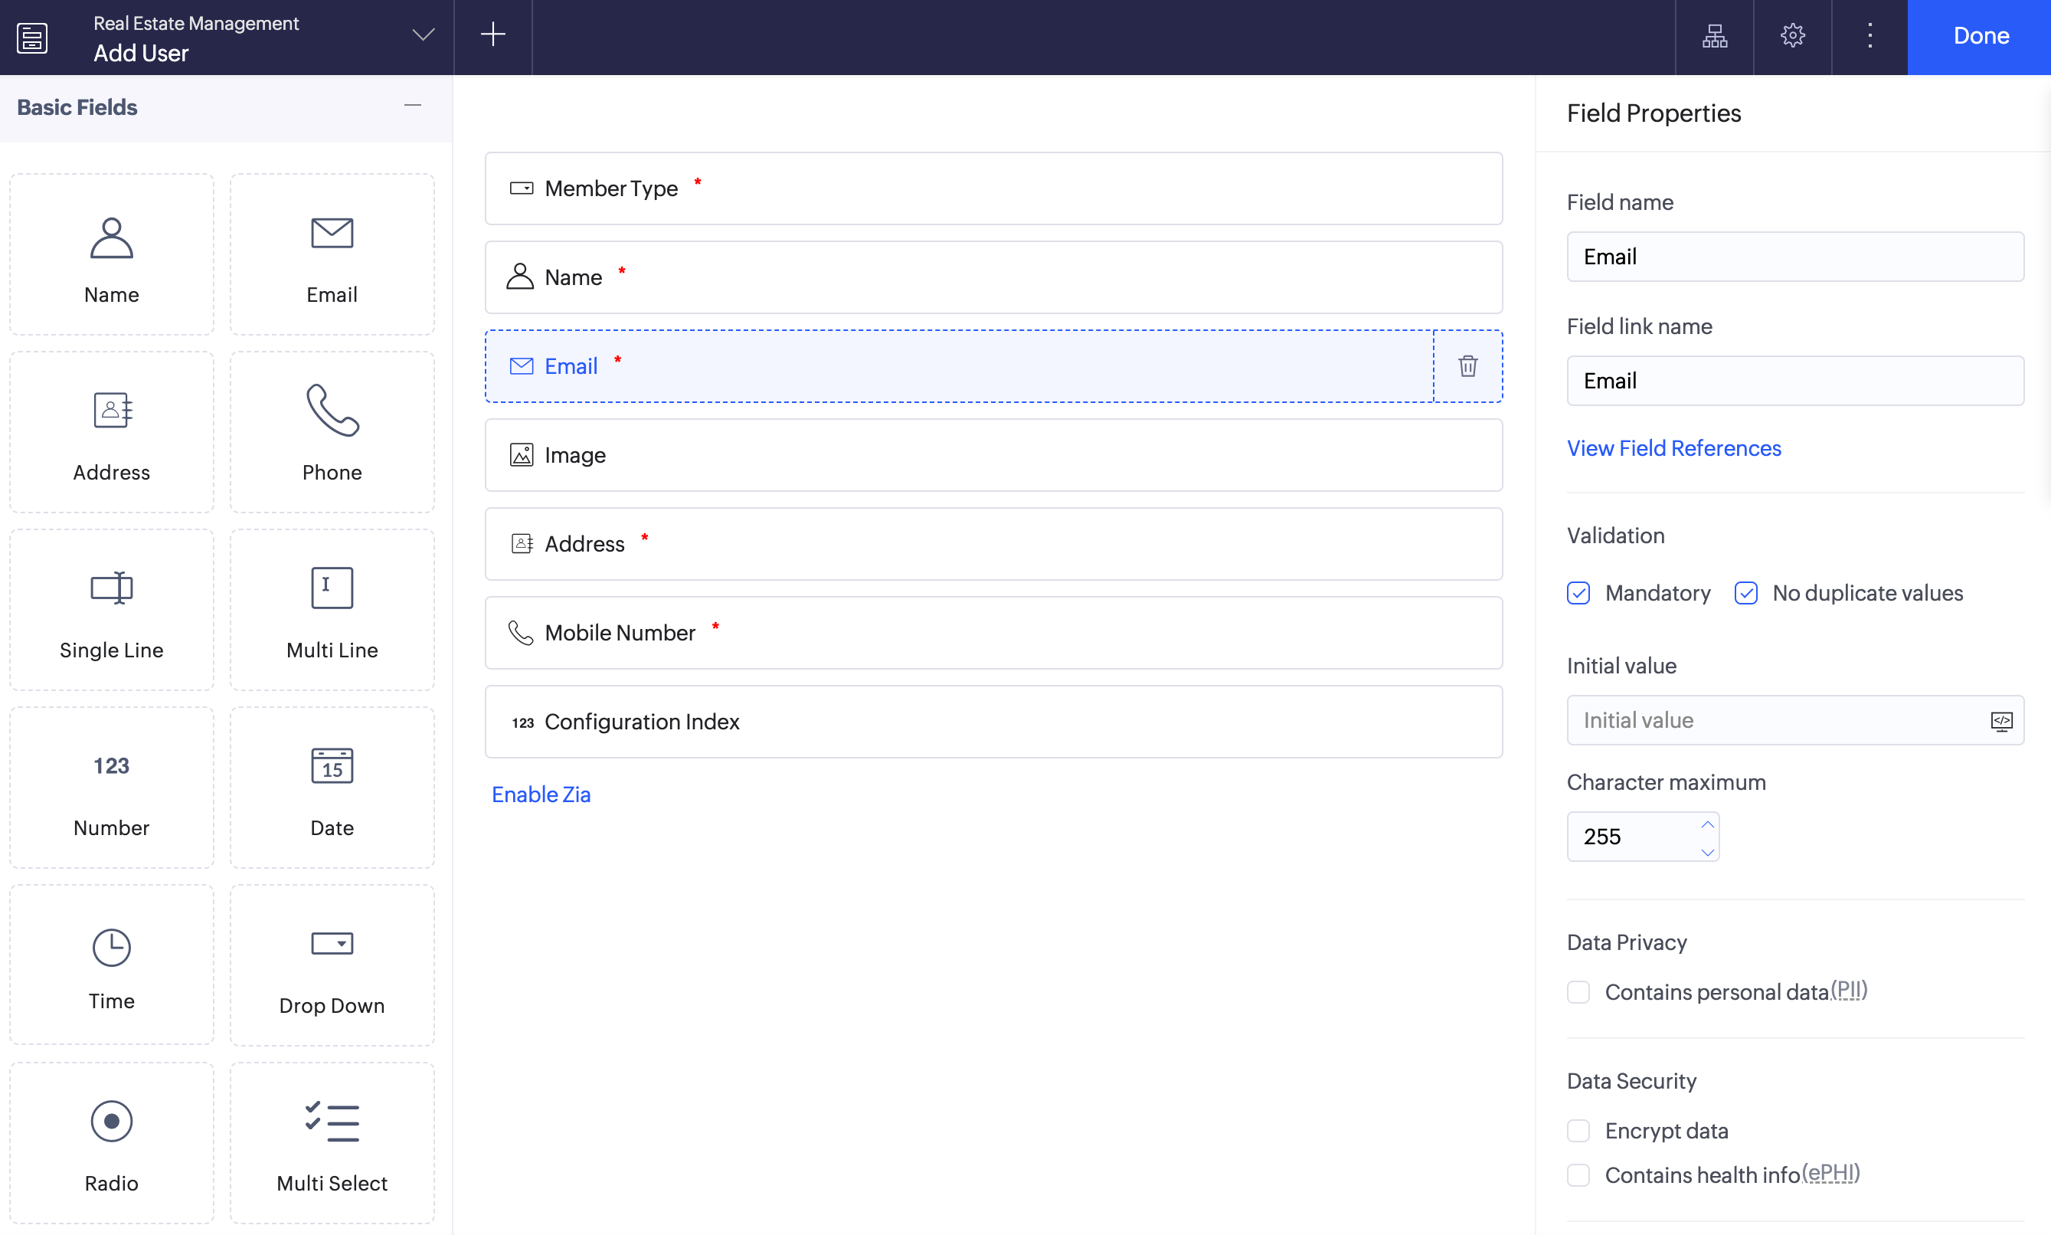This screenshot has width=2051, height=1235.
Task: Toggle No duplicate values checkbox
Action: click(x=1745, y=593)
